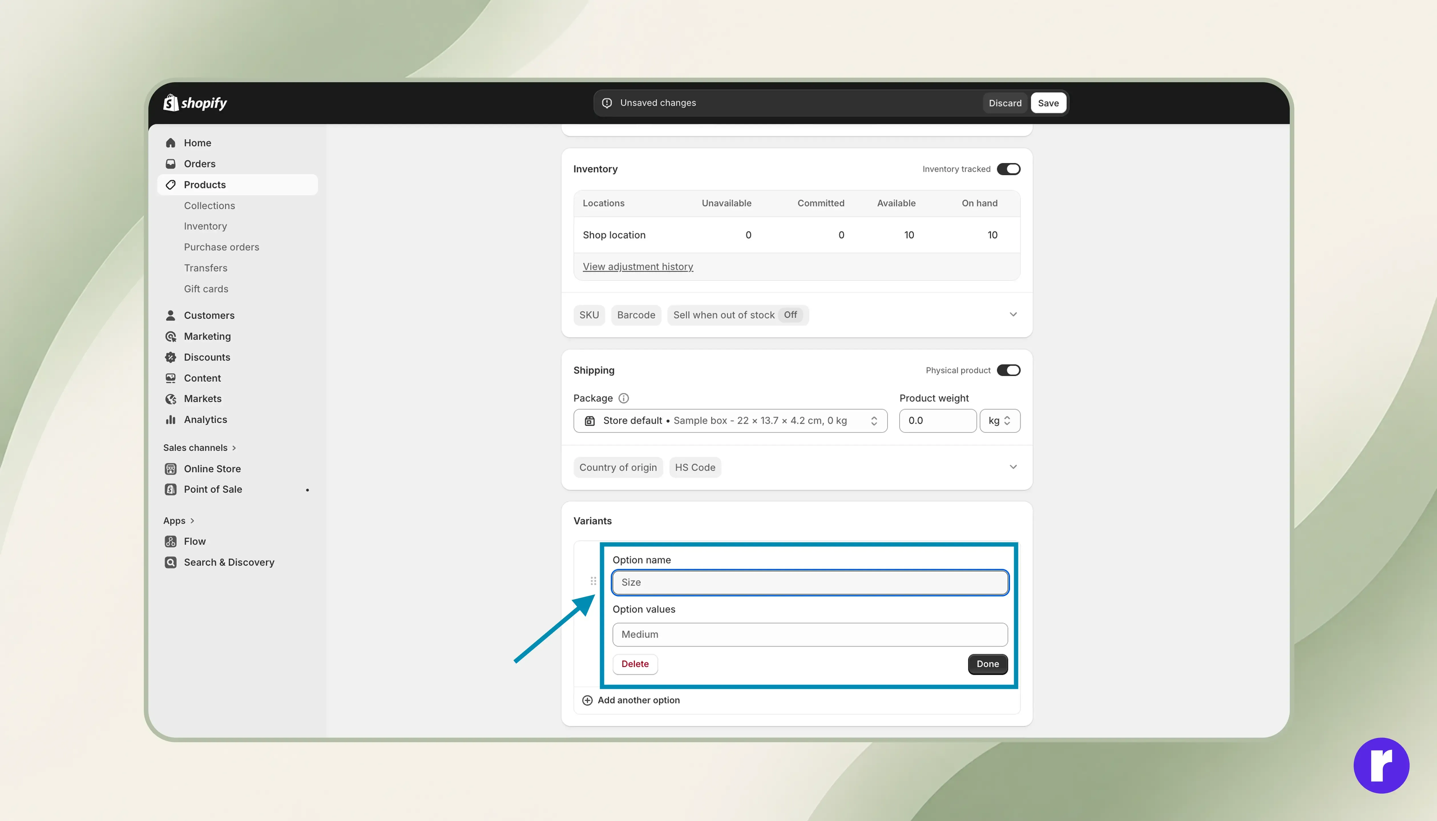Click the Shop location row label
The height and width of the screenshot is (821, 1437).
tap(614, 235)
